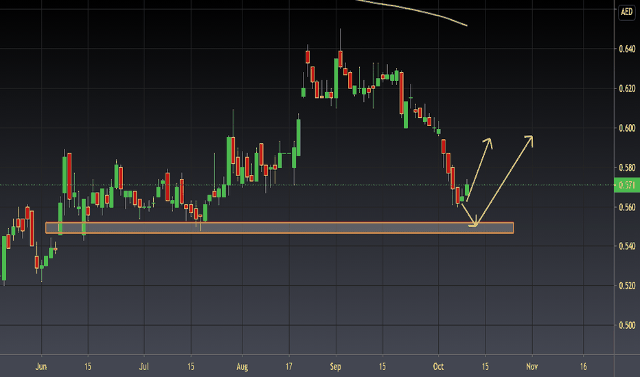Click the current price label 0.571
This screenshot has width=640, height=377.
(x=627, y=185)
